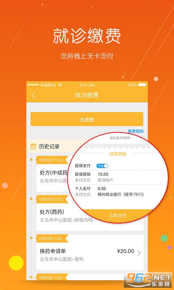Select the 11月18日 11:23 tag of first record
Viewport: 174px width, 290px height.
[51, 160]
